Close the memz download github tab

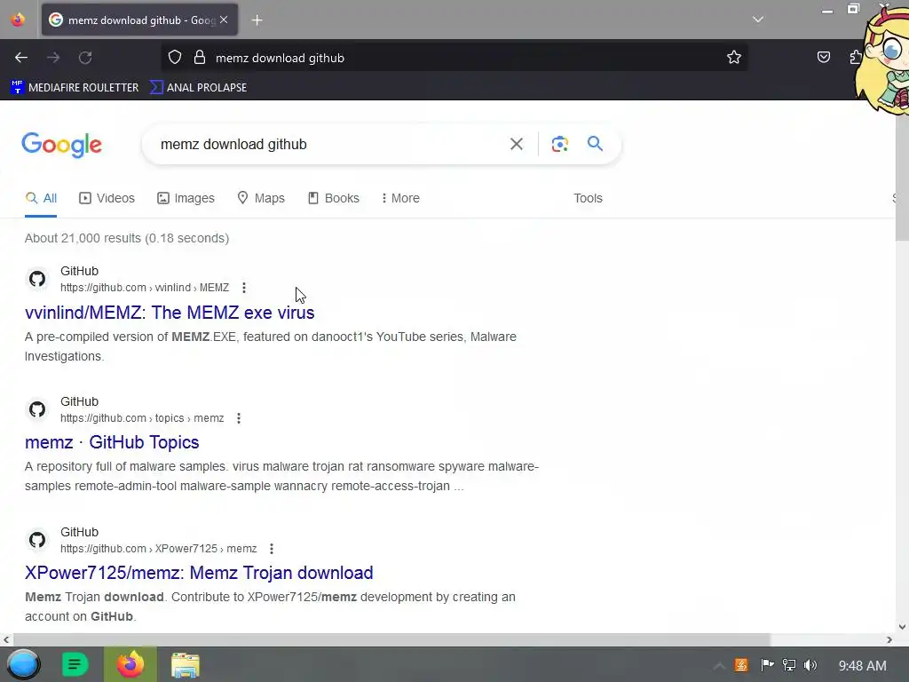pos(224,20)
